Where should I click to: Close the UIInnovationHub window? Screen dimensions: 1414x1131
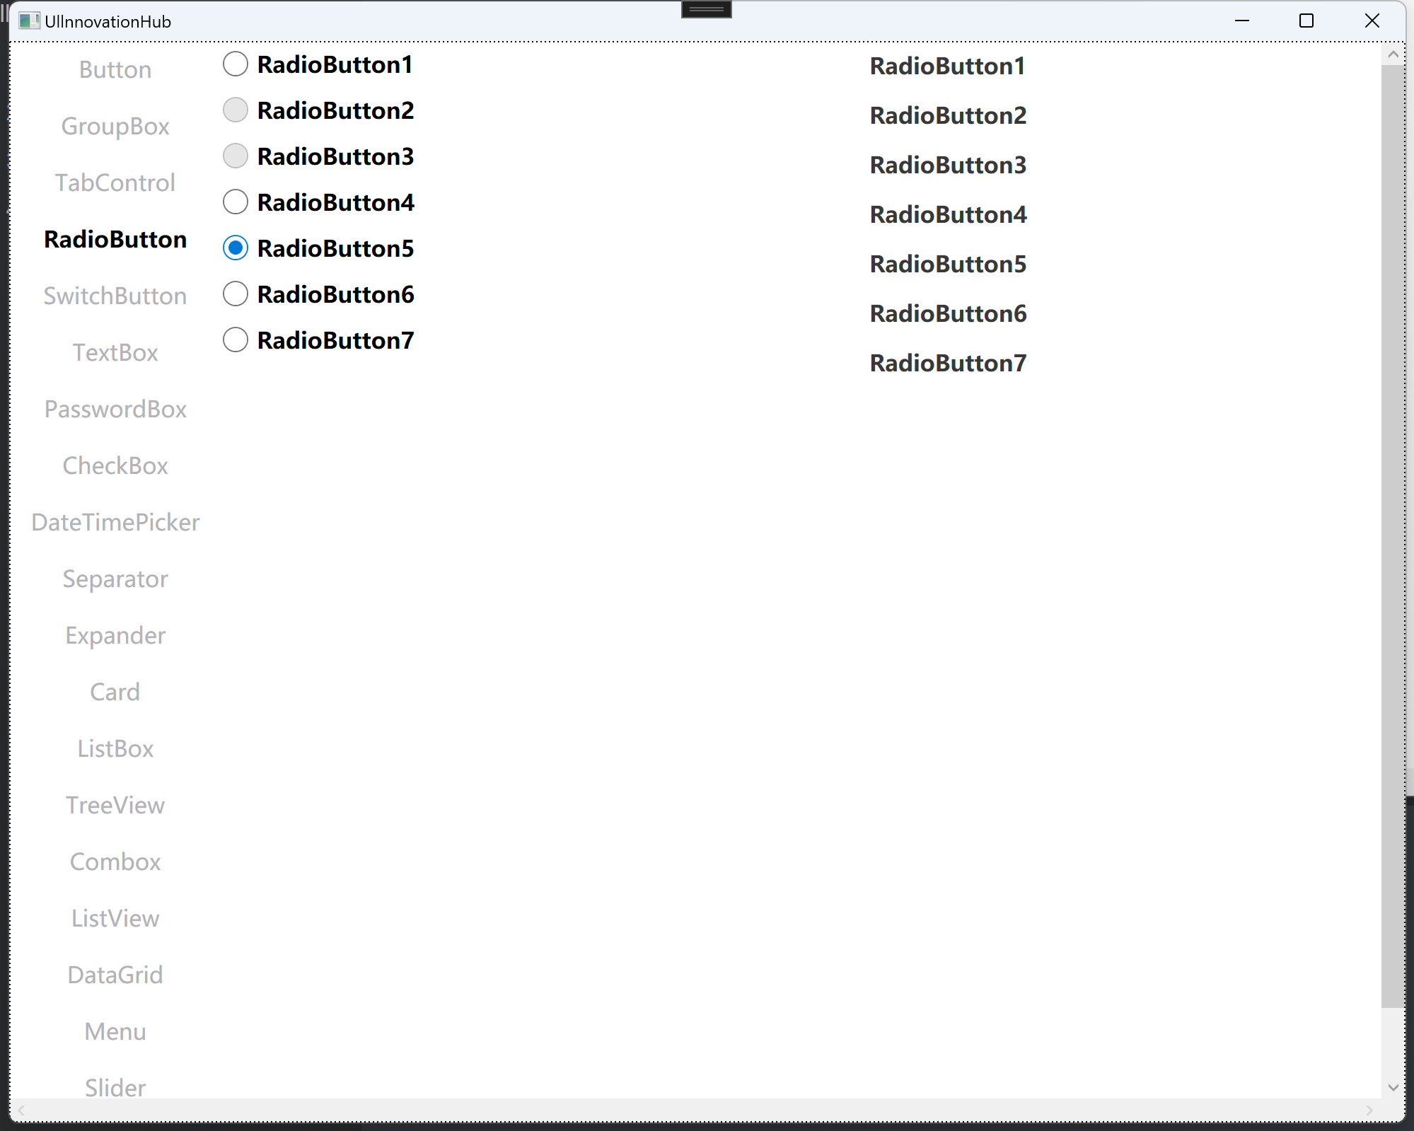tap(1372, 21)
